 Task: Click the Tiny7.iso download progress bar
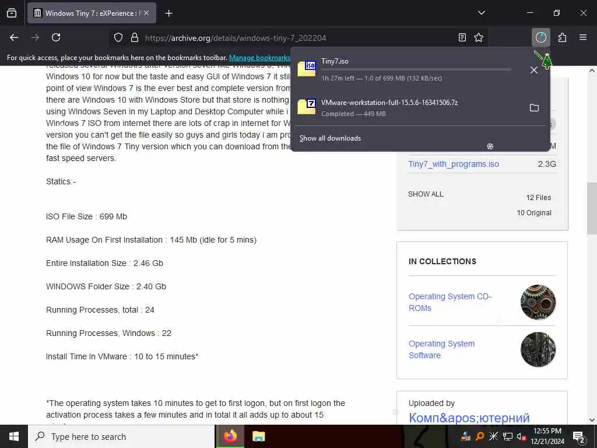pyautogui.click(x=416, y=70)
